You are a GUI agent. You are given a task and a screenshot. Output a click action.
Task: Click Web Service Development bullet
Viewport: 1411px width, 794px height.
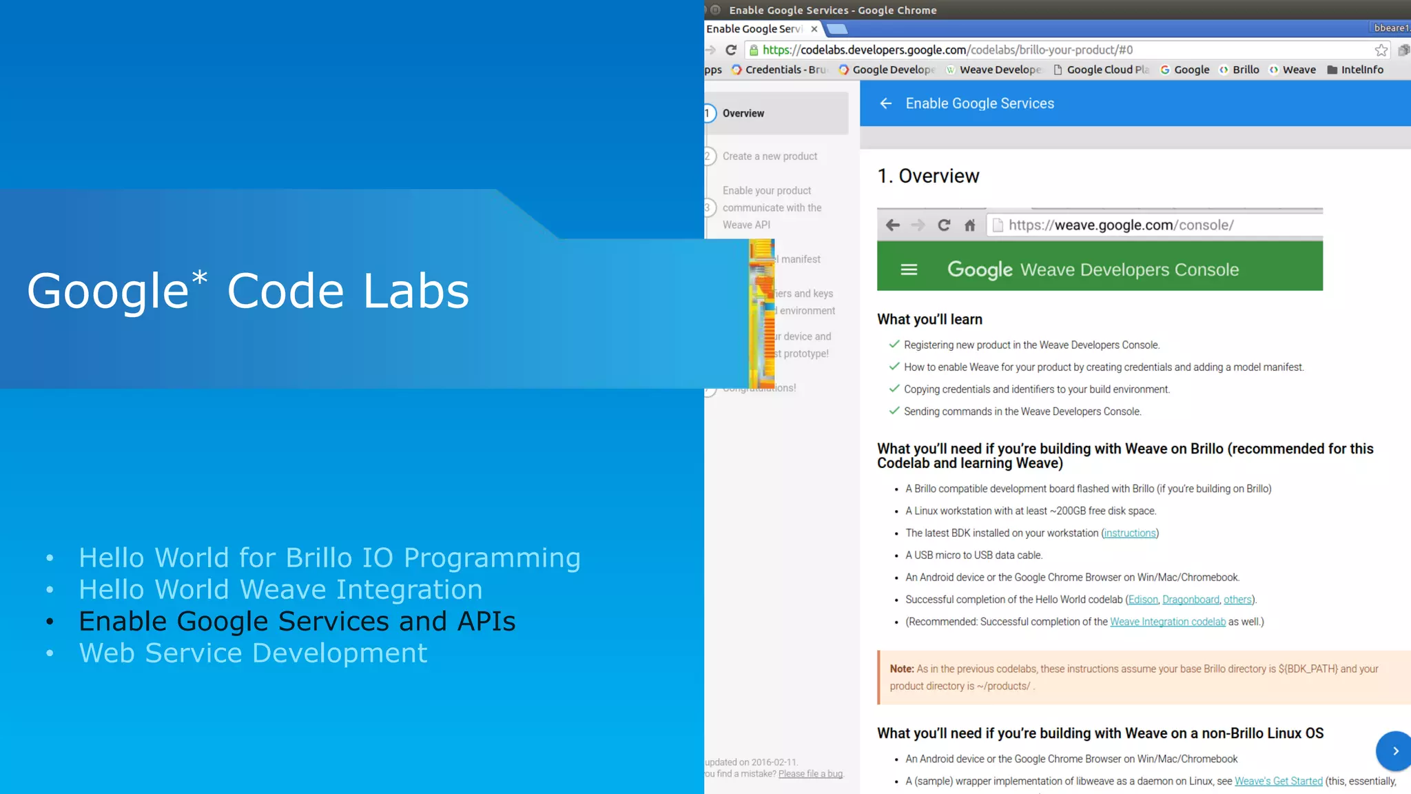pos(253,653)
